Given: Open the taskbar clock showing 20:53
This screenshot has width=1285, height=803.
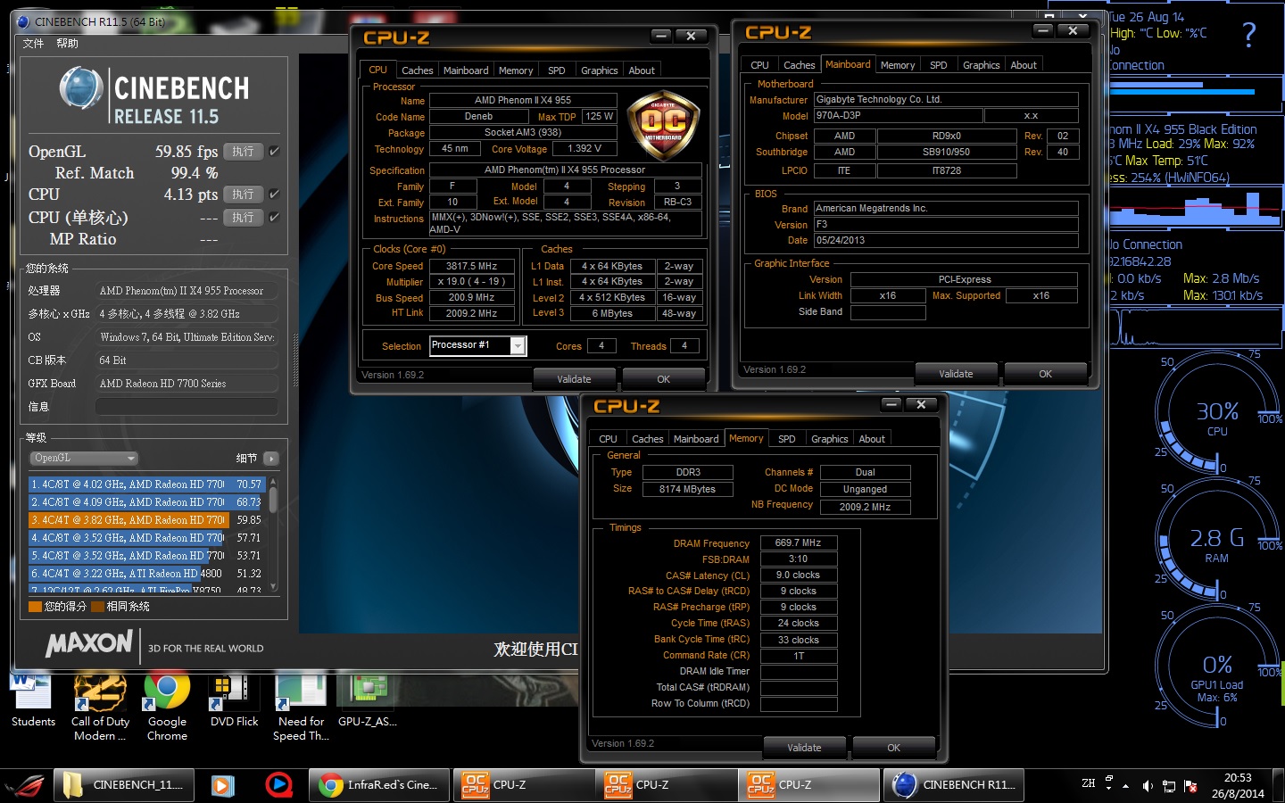Looking at the screenshot, I should 1238,785.
